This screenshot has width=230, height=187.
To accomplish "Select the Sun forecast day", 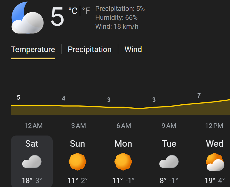I will pos(78,144).
